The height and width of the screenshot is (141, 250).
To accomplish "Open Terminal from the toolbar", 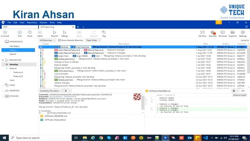I will point(223,34).
